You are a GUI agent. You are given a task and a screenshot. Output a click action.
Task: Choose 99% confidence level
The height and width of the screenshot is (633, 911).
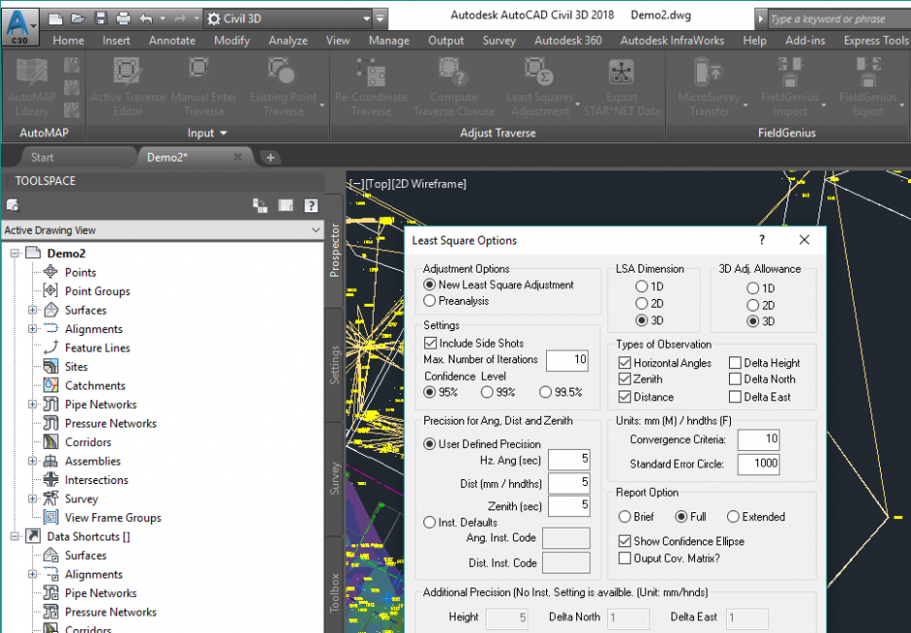tap(487, 392)
